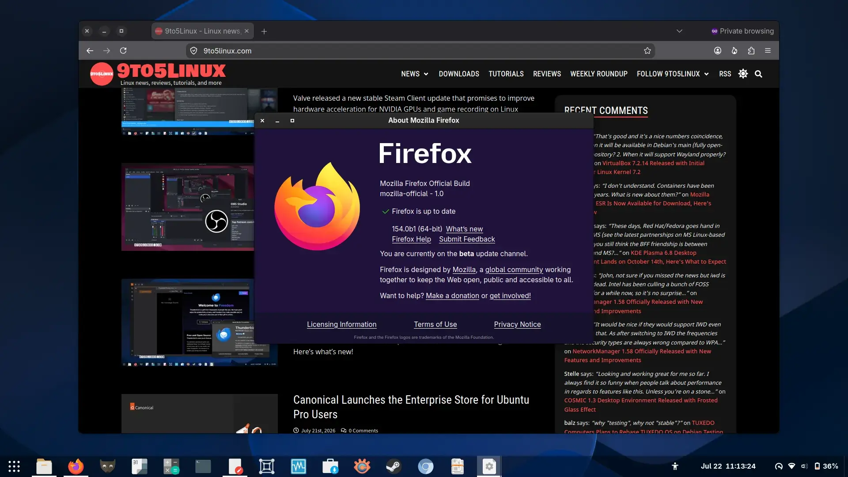Open the accessibility menu in the panel
Screen dimensions: 848x477
pyautogui.click(x=675, y=466)
